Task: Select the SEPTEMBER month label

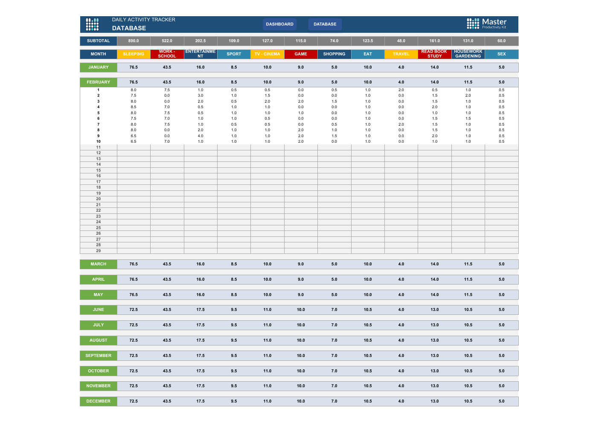Action: tap(99, 356)
